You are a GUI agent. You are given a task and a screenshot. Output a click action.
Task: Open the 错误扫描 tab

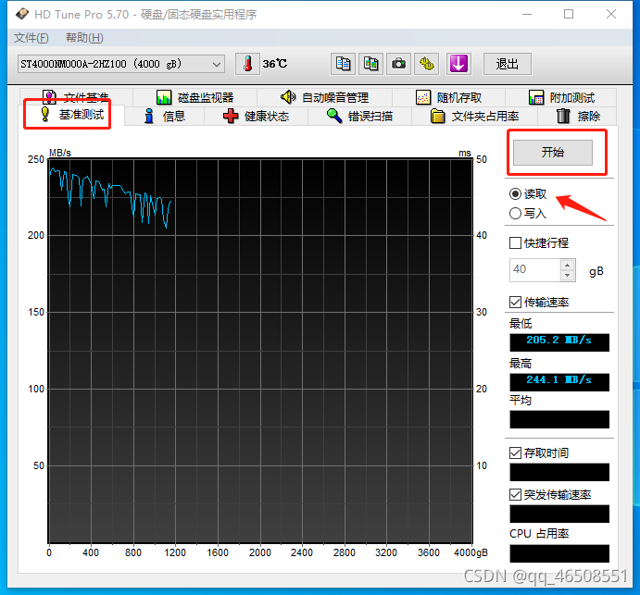click(359, 117)
